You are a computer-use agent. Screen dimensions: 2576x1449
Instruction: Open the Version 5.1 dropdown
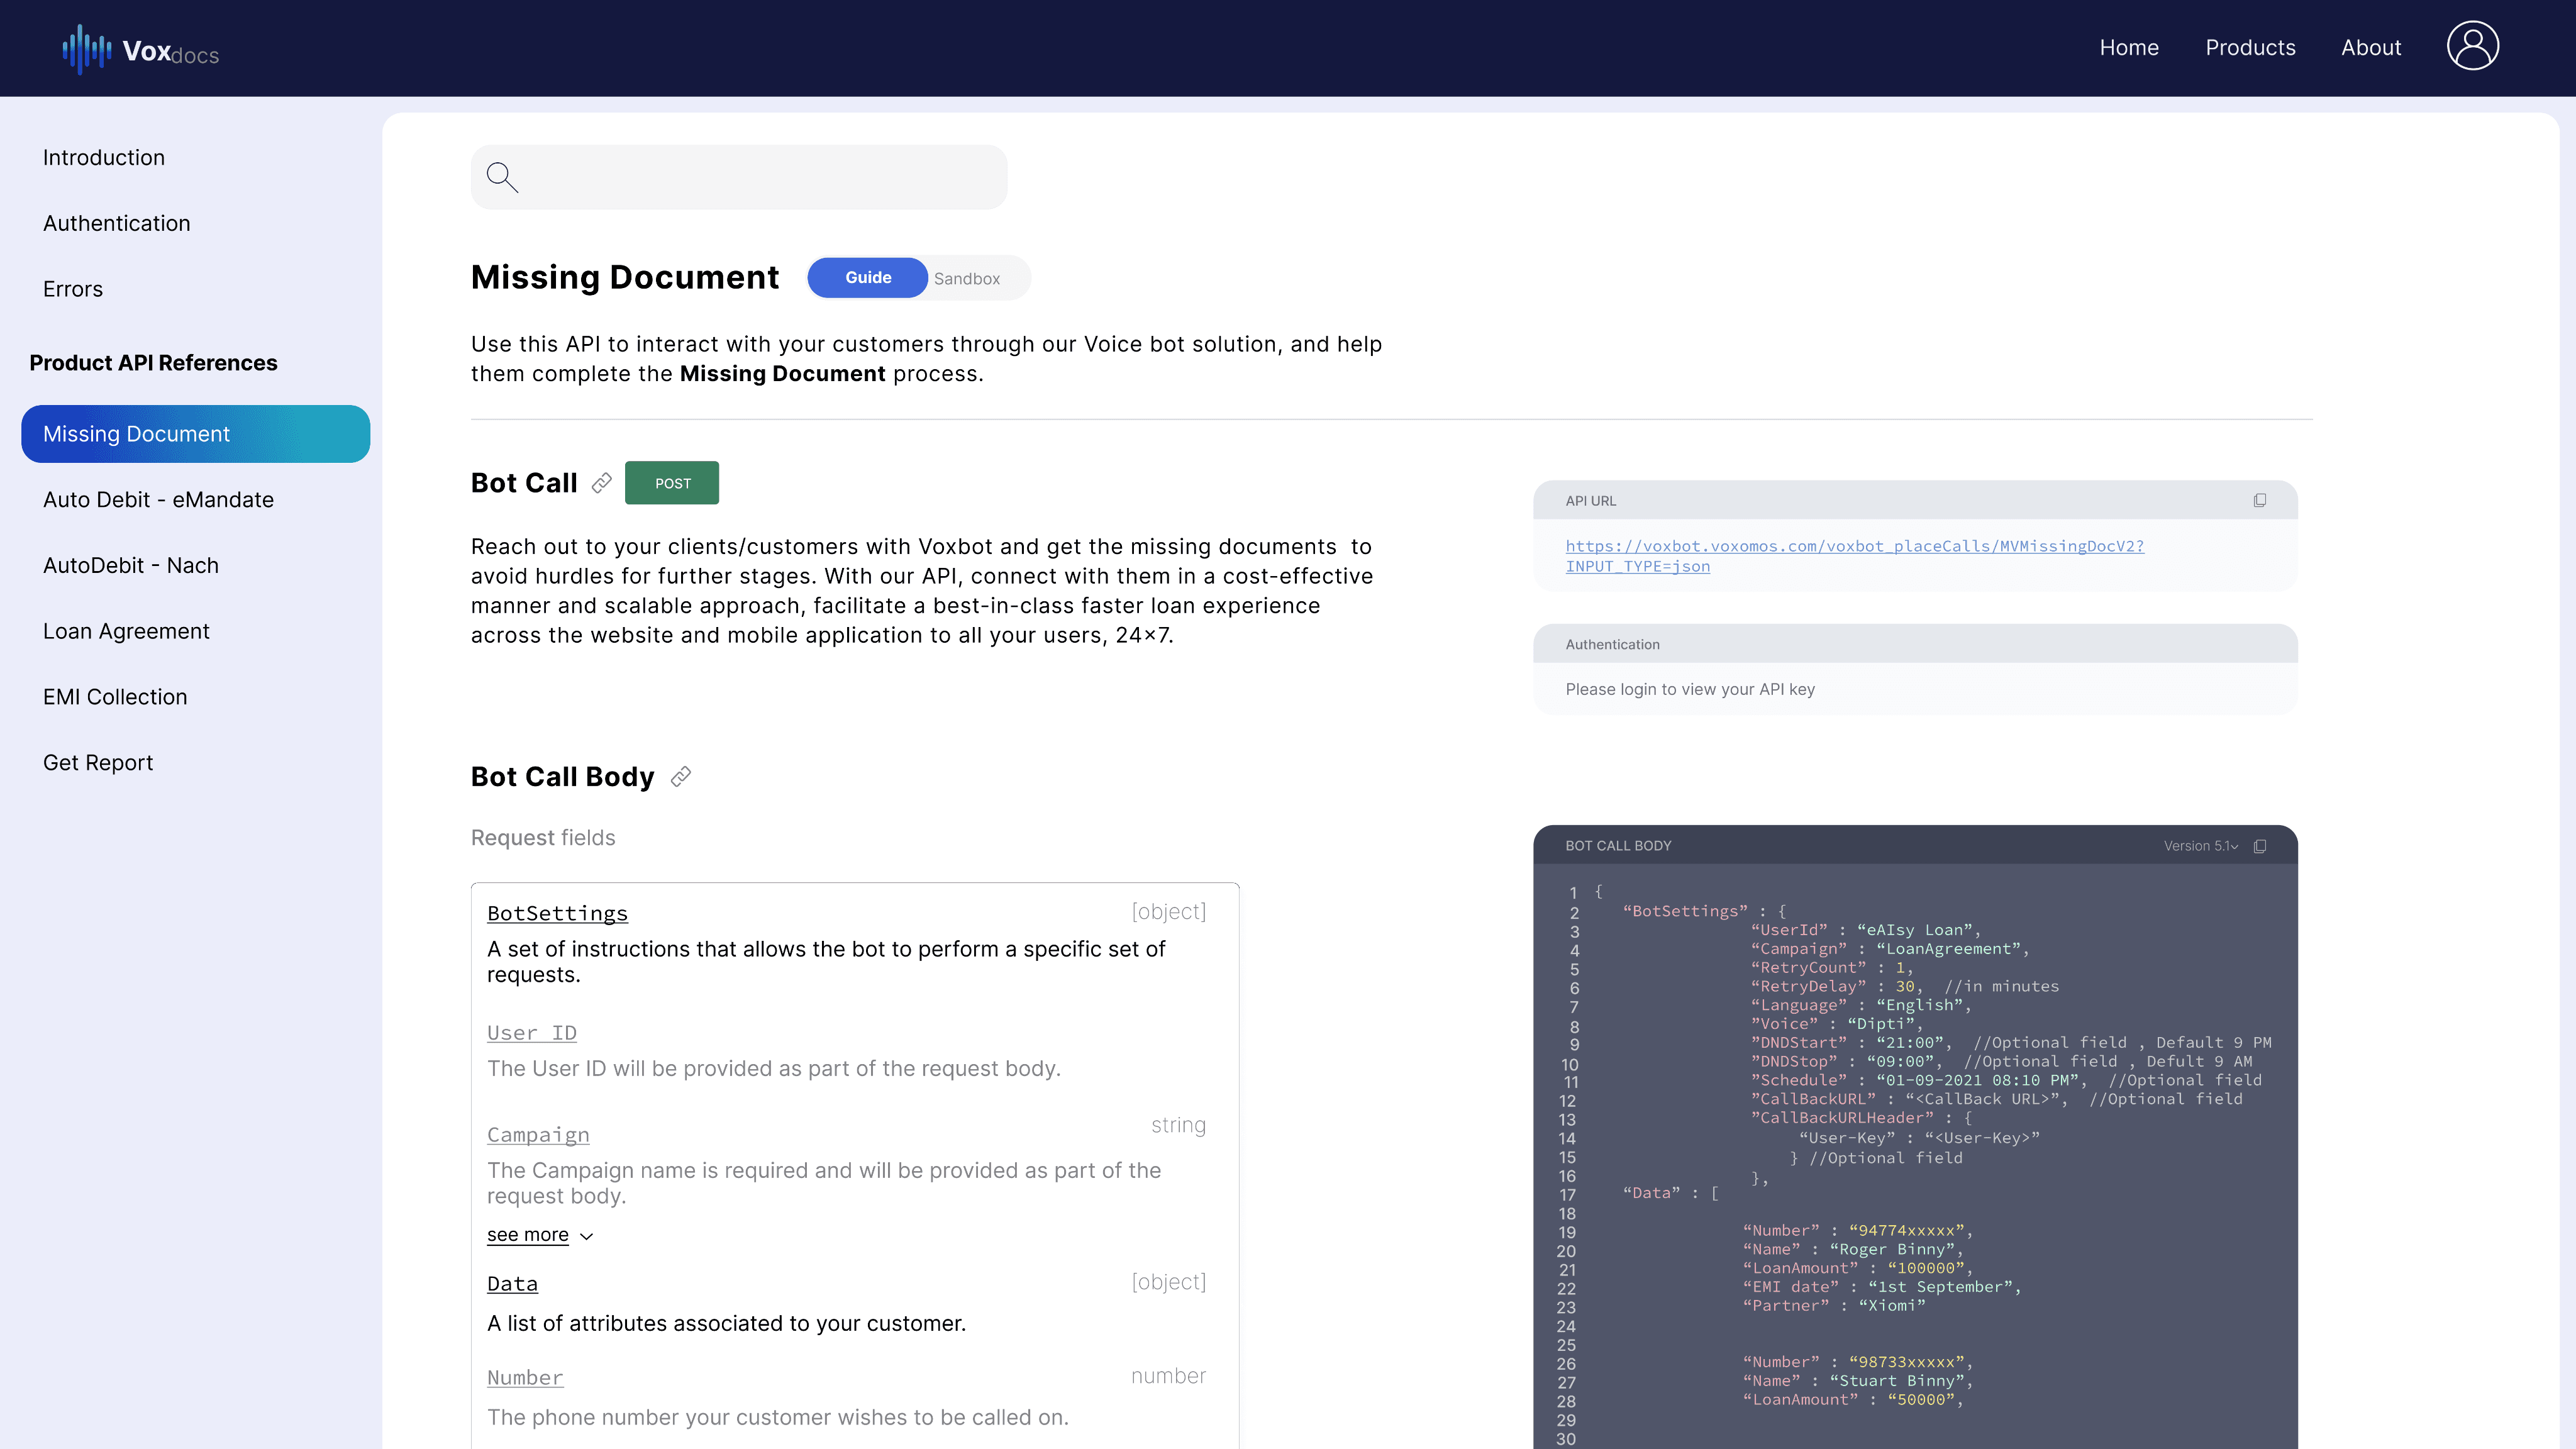[x=2200, y=846]
